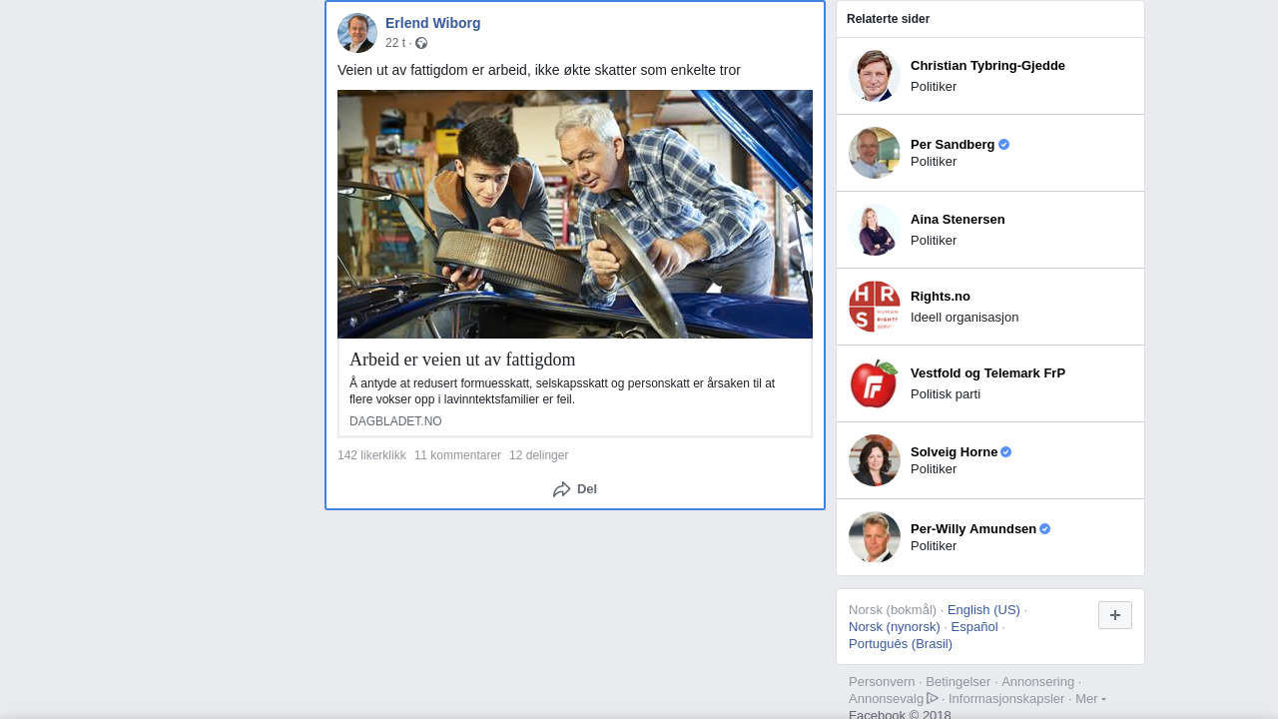Screen dimensions: 1278x719
Task: Show the 12 delinger
Action: pyautogui.click(x=538, y=455)
